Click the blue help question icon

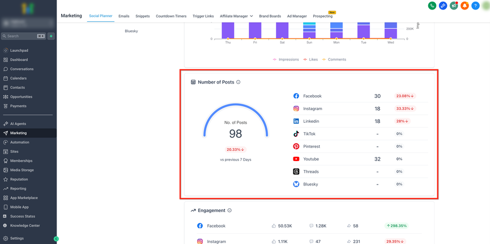pyautogui.click(x=476, y=5)
